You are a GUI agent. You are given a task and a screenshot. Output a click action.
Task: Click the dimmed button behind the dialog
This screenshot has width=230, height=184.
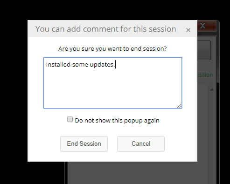(204, 50)
